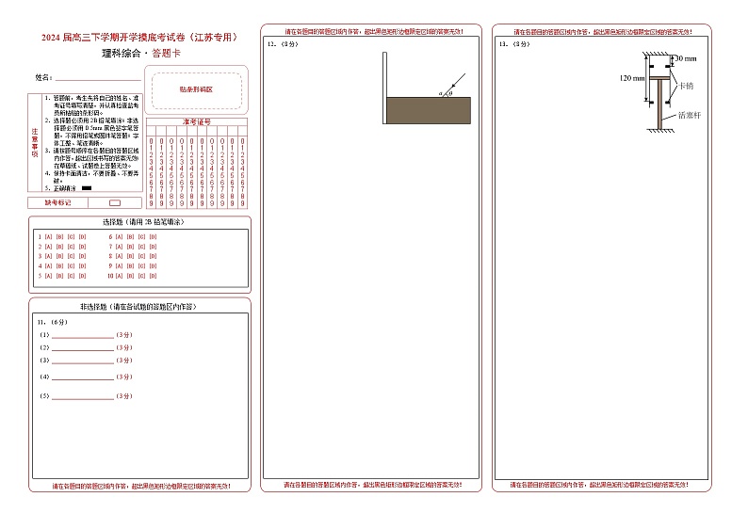This screenshot has height=529, width=748.
Task: Click digit 9 in first 准考证号 column
Action: click(152, 203)
